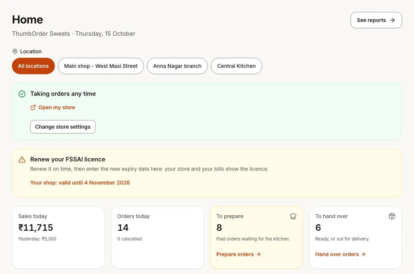The width and height of the screenshot is (414, 274).
Task: Filter by Main shop - West Masi Street
Action: [x=101, y=66]
